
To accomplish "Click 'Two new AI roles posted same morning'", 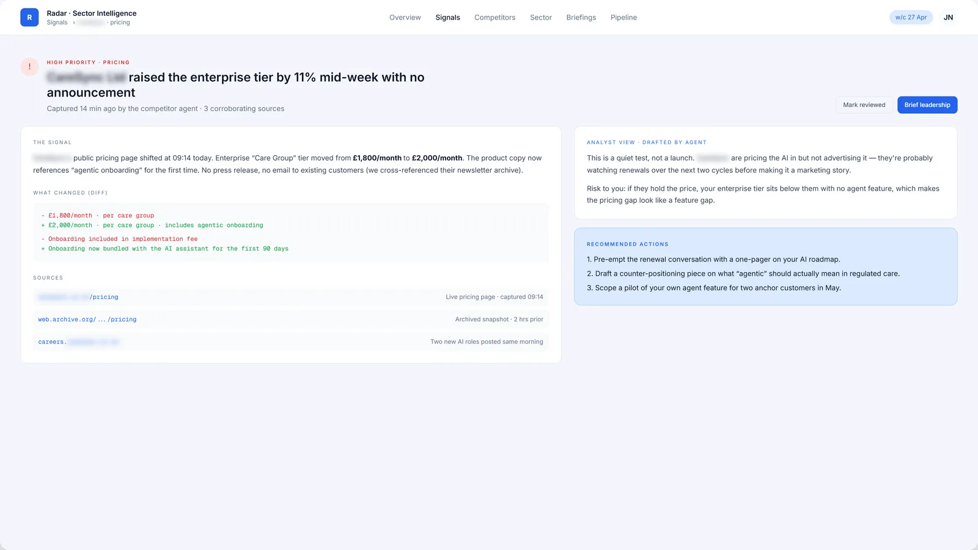I will click(487, 342).
